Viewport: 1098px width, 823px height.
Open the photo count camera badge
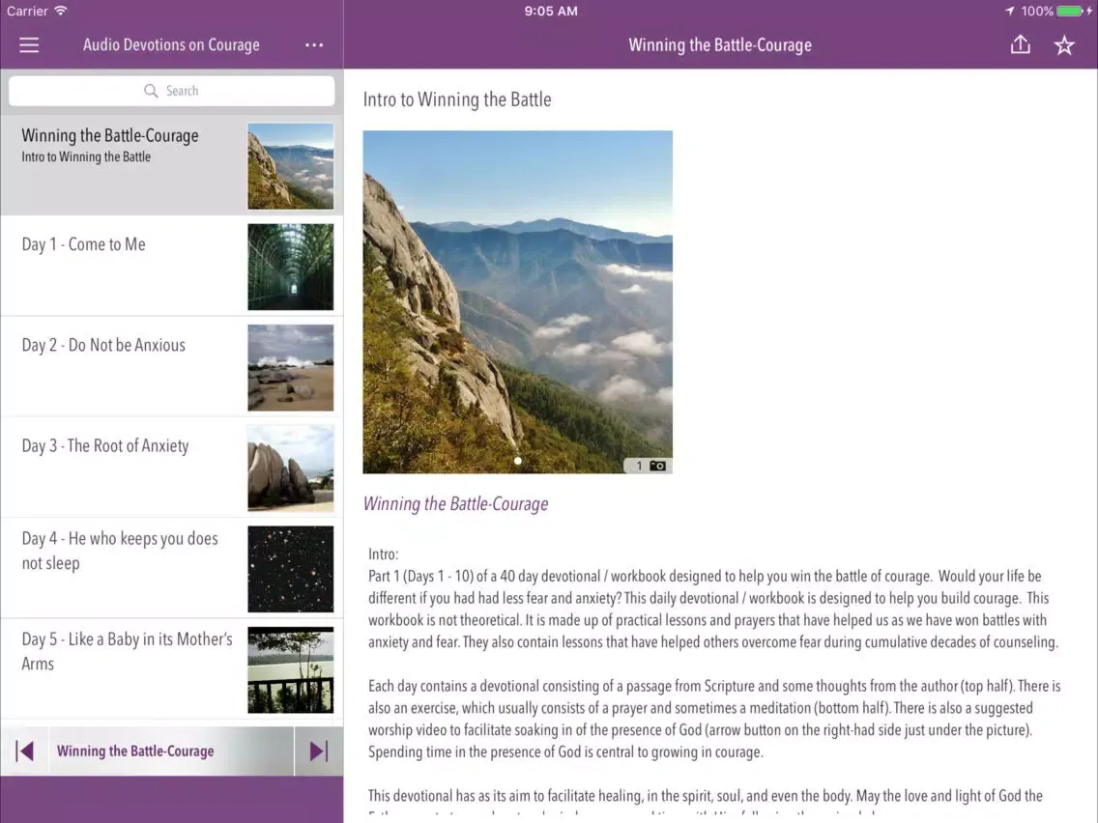tap(649, 467)
